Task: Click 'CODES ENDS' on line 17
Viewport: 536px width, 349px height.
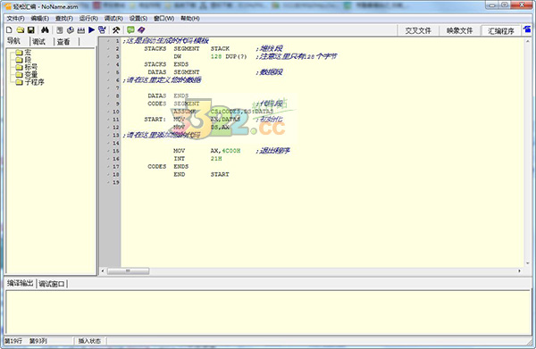Action: coord(168,167)
